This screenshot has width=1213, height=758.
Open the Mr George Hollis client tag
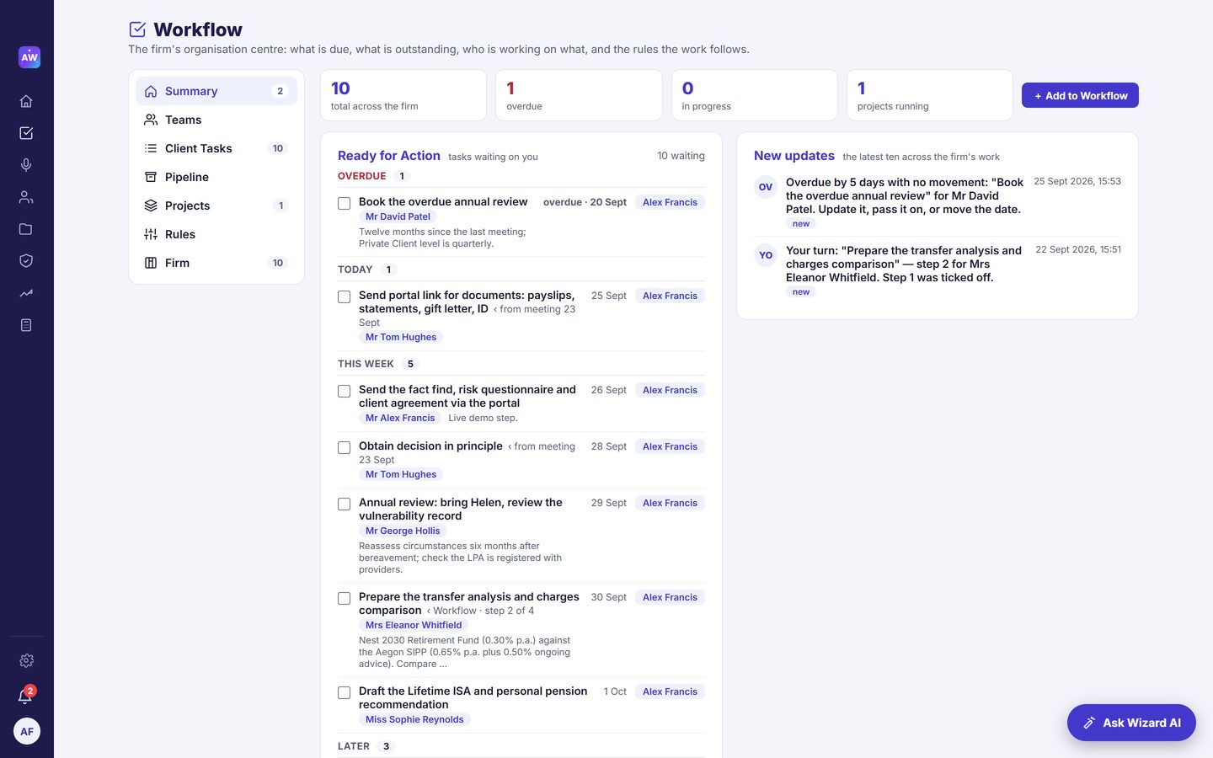403,531
